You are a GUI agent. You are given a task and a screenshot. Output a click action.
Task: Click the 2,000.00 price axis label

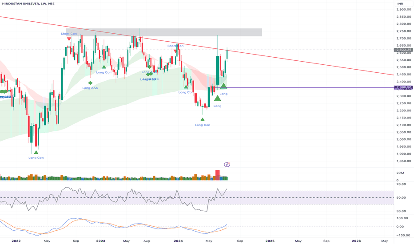pos(404,139)
